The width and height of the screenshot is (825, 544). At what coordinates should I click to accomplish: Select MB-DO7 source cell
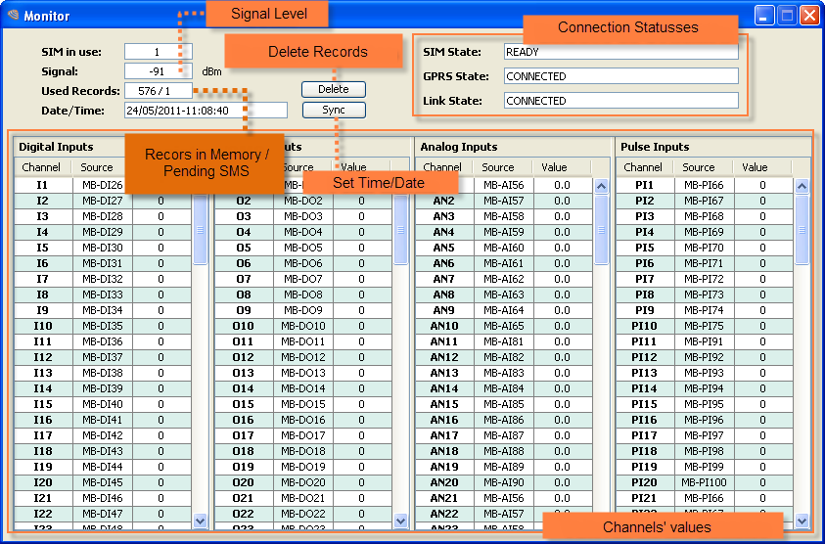[303, 279]
